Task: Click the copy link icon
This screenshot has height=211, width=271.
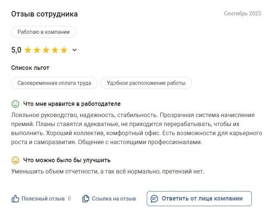Action: click(x=86, y=199)
